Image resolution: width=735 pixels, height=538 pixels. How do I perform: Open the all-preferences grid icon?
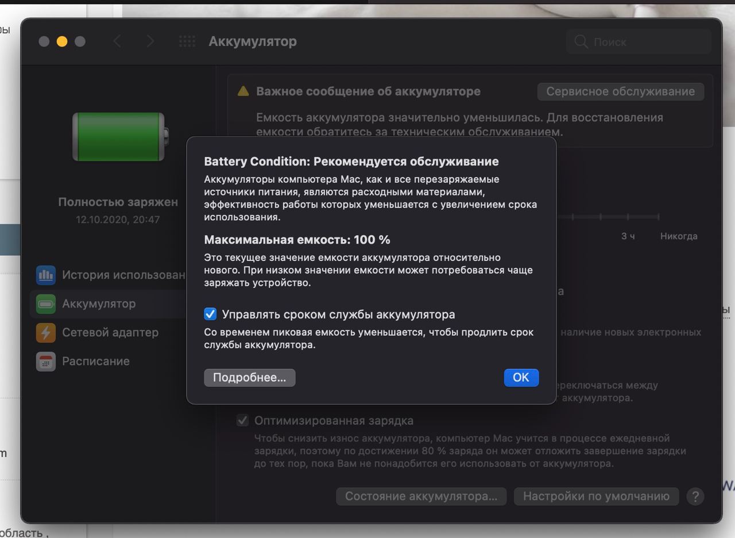point(187,41)
